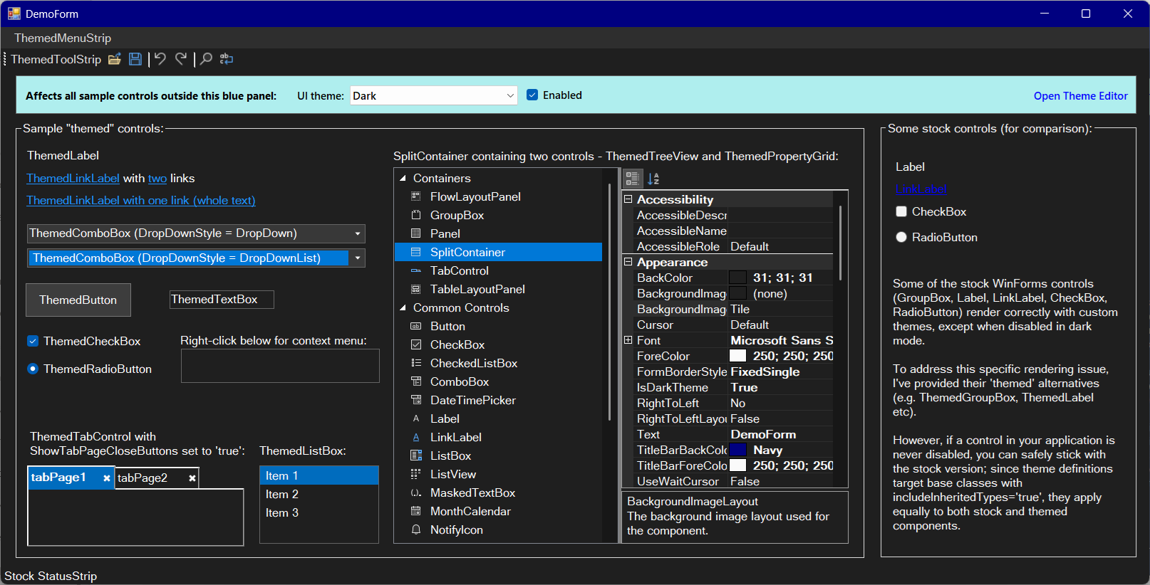
Task: Click the magnifier search icon
Action: coord(206,59)
